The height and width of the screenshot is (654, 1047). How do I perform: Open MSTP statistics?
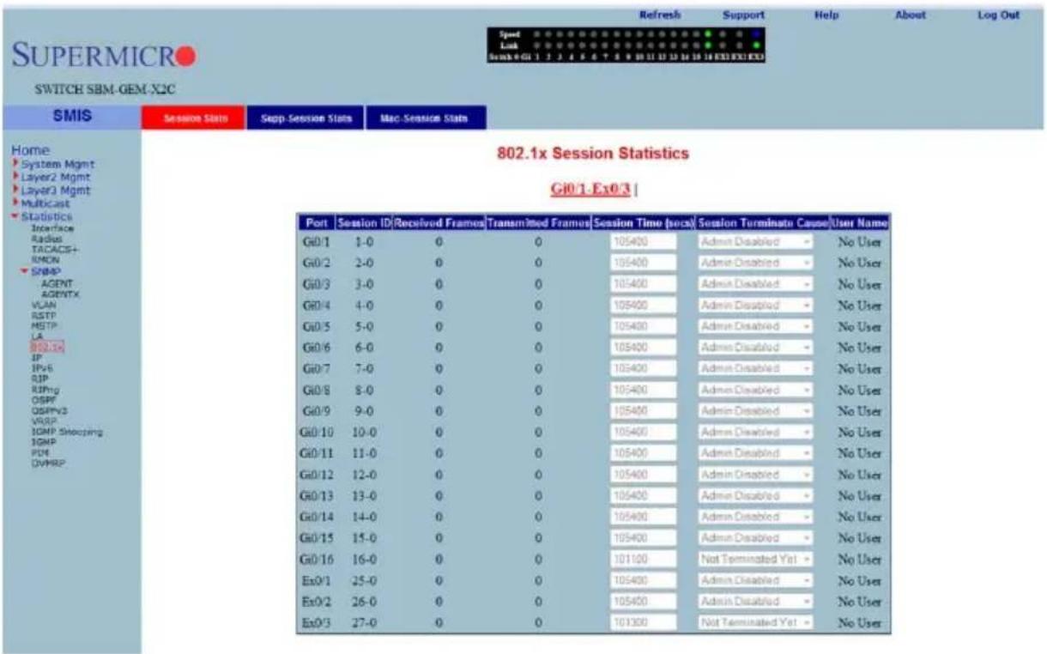point(42,325)
